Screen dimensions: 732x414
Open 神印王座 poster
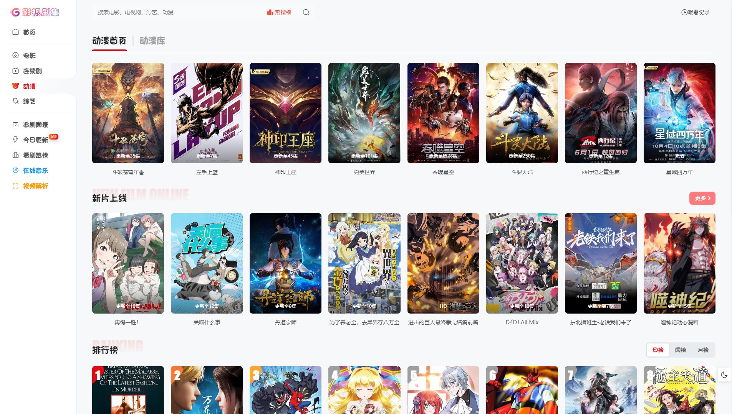285,113
